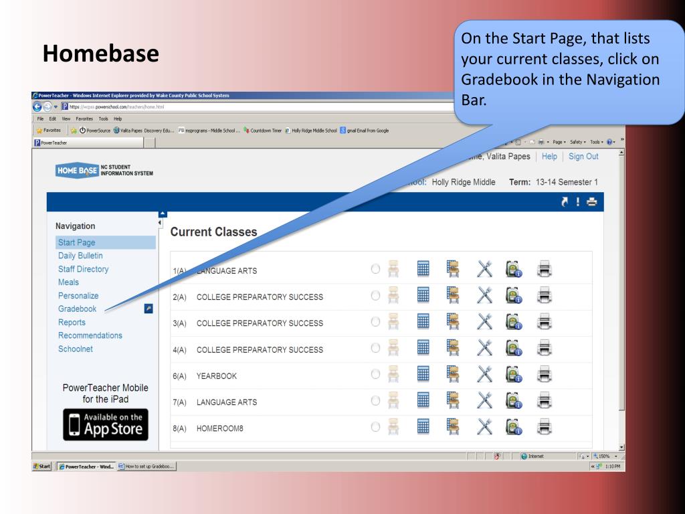Viewport: 685px width, 514px height.
Task: Select radio button for 8(A) Homeroom8
Action: (x=375, y=426)
